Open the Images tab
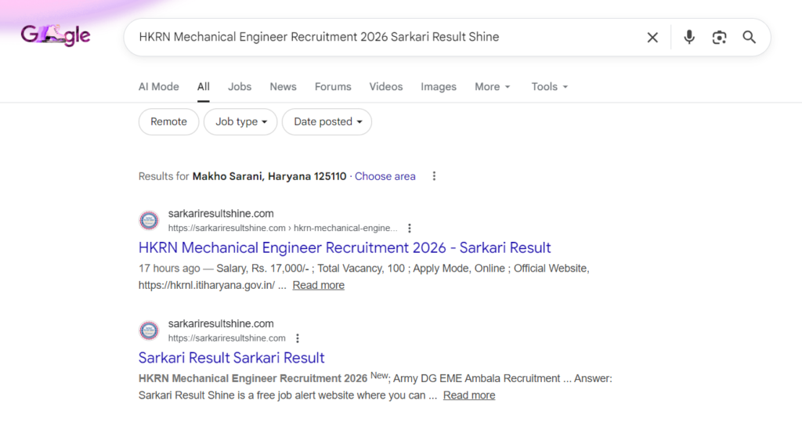The image size is (802, 426). 439,87
